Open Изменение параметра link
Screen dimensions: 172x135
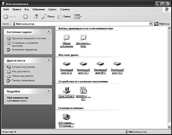[24, 50]
